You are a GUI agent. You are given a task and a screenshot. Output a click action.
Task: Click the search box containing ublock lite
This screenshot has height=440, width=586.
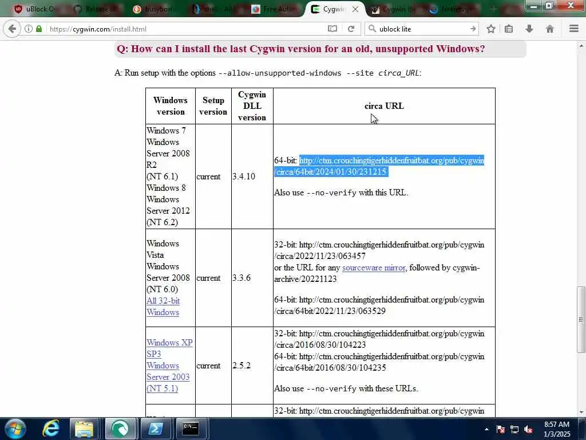(x=422, y=29)
